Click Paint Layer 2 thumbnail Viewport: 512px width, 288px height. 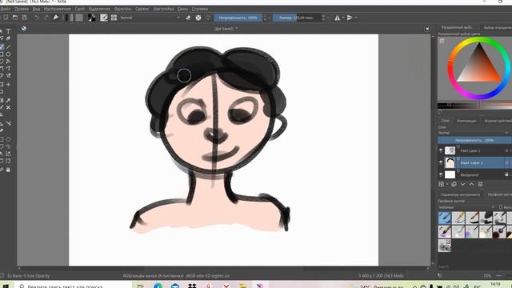[x=450, y=162]
